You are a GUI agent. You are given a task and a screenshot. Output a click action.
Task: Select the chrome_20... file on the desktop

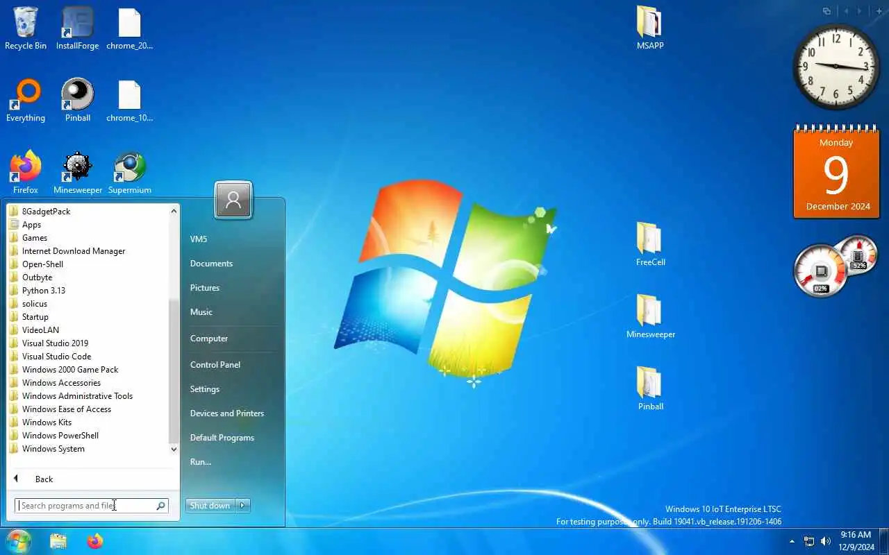click(x=130, y=28)
